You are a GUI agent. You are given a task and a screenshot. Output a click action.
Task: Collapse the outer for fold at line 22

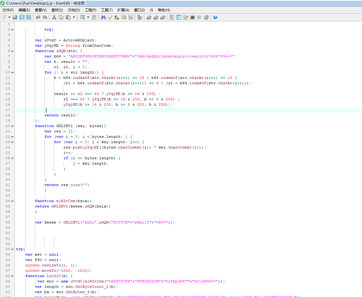pos(12,137)
